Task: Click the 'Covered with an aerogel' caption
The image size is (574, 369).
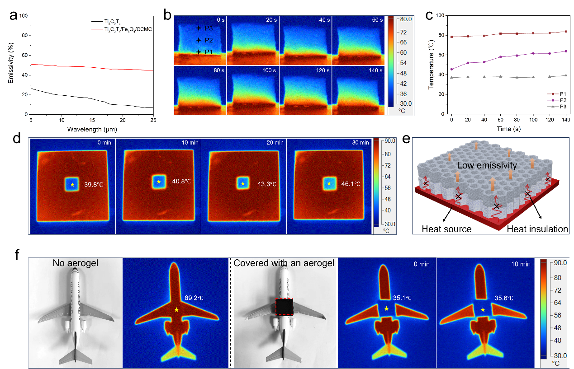Action: 284,263
